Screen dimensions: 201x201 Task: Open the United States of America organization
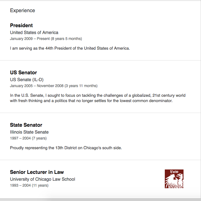(x=34, y=32)
